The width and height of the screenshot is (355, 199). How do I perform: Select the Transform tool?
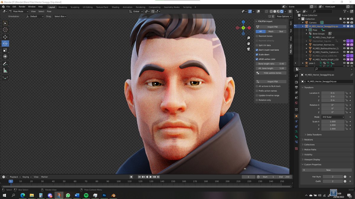point(5,57)
